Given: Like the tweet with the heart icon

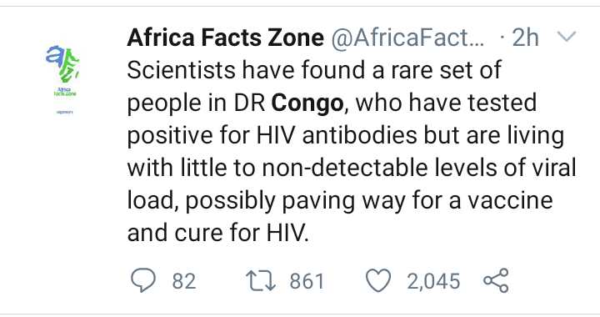Looking at the screenshot, I should point(378,280).
